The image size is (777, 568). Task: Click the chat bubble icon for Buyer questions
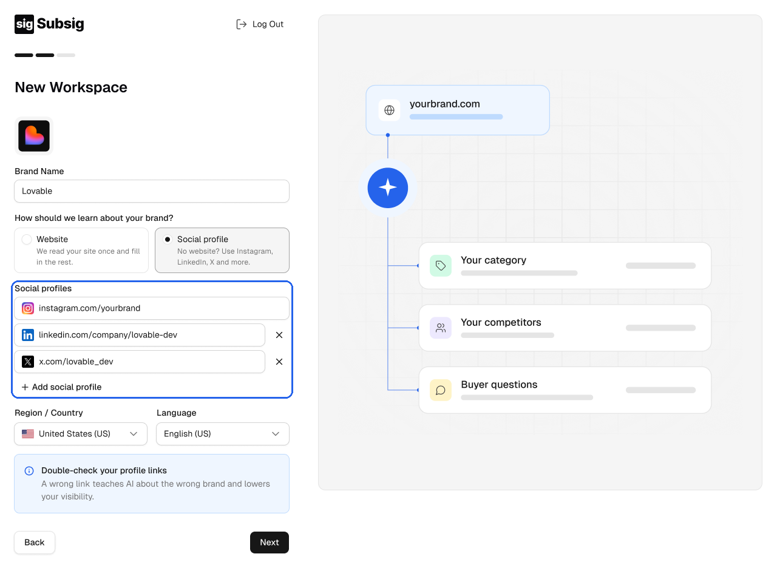tap(441, 390)
